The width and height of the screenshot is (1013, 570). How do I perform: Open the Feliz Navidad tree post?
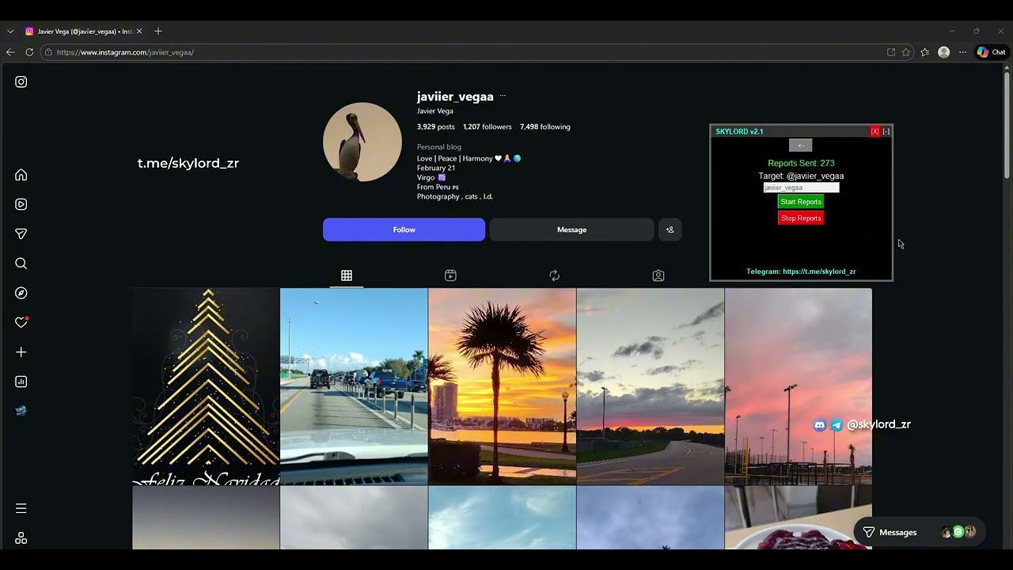coord(206,386)
